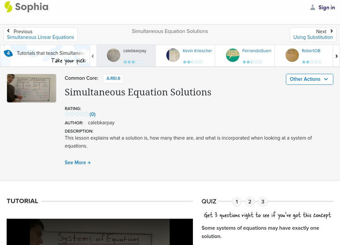Click the user profile icon beside Sign in
340x245 pixels.
point(313,7)
